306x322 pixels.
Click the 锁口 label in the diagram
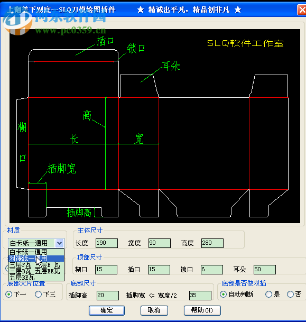pos(136,49)
